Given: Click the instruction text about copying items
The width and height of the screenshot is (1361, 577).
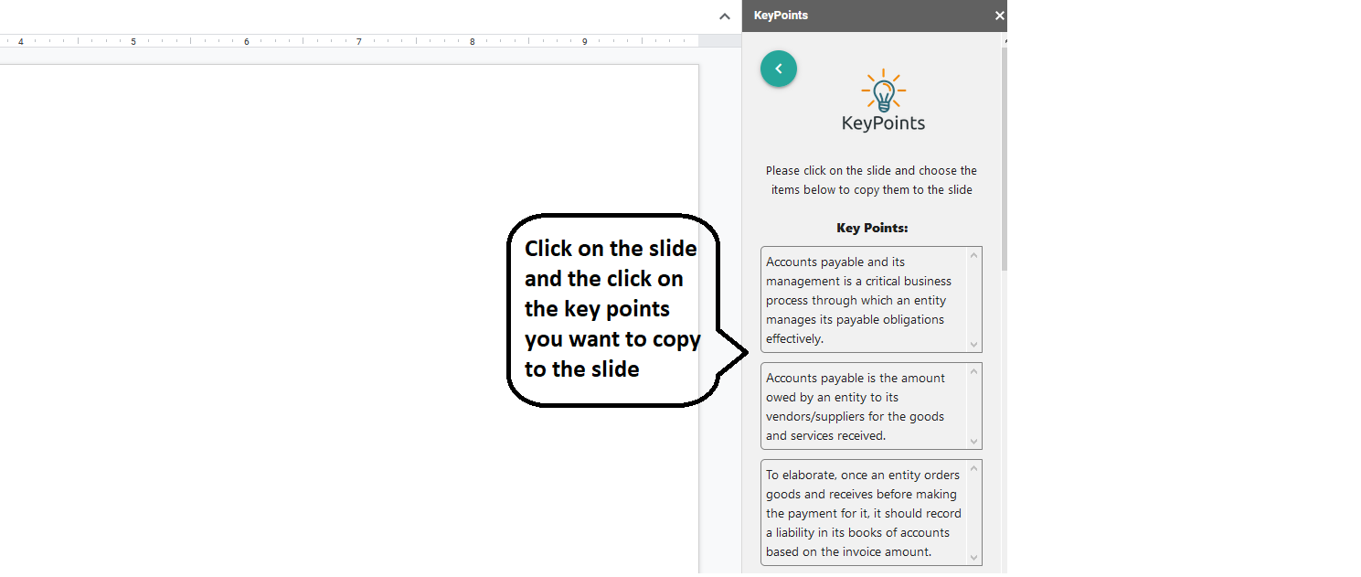Looking at the screenshot, I should (x=871, y=179).
